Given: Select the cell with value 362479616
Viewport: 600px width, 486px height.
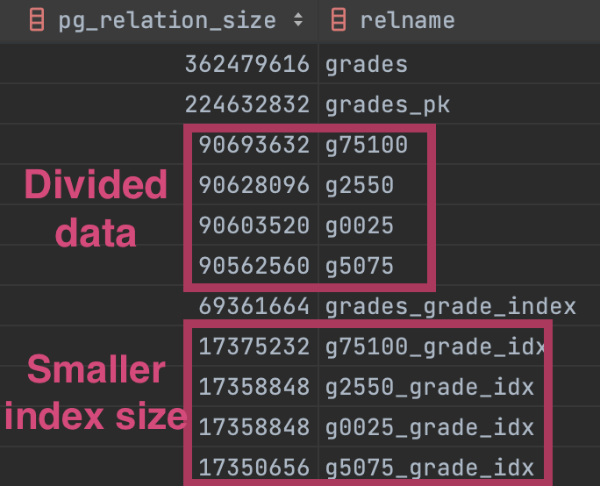Looking at the screenshot, I should tap(246, 64).
